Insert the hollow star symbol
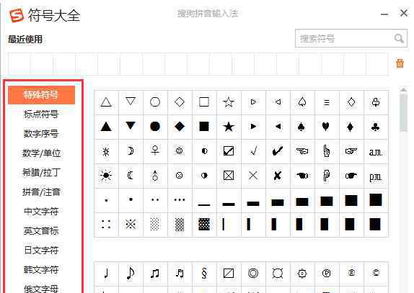The image size is (414, 293). [229, 102]
